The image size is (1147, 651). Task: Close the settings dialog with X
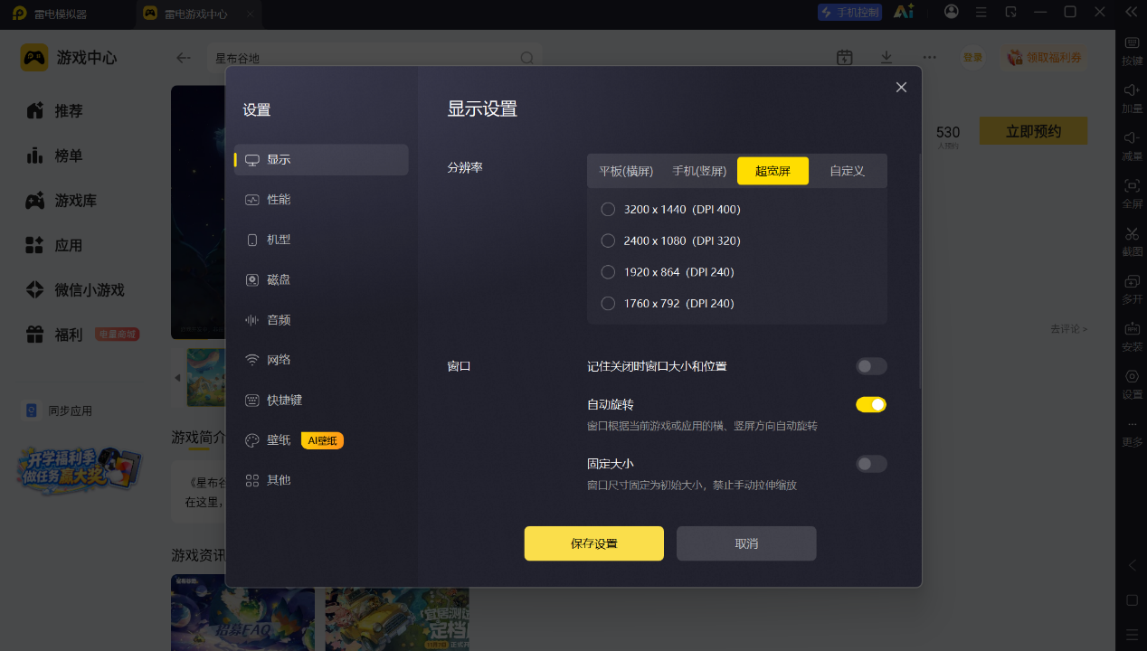[x=901, y=87]
